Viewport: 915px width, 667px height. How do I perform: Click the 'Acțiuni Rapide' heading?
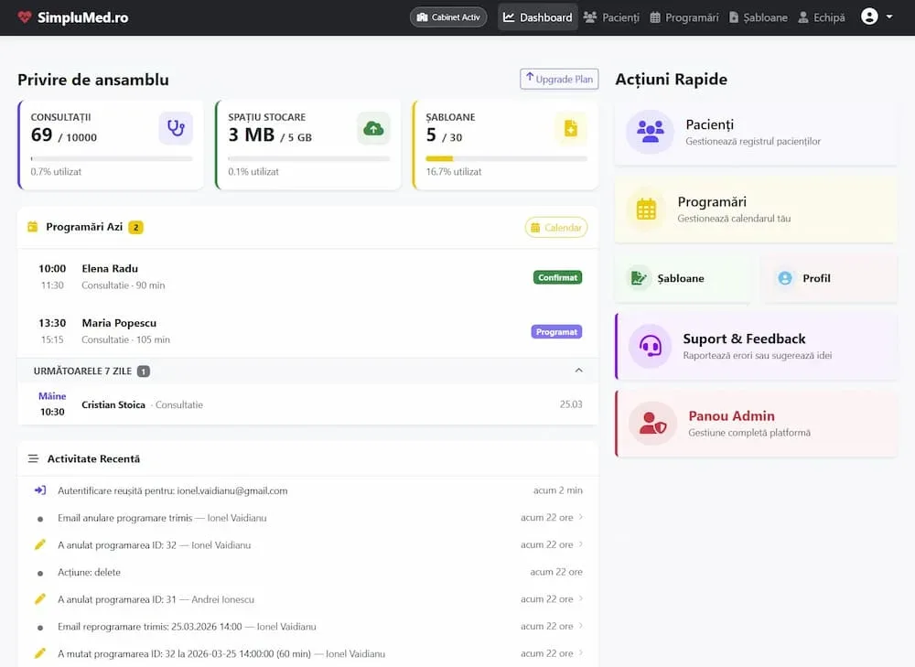point(671,79)
